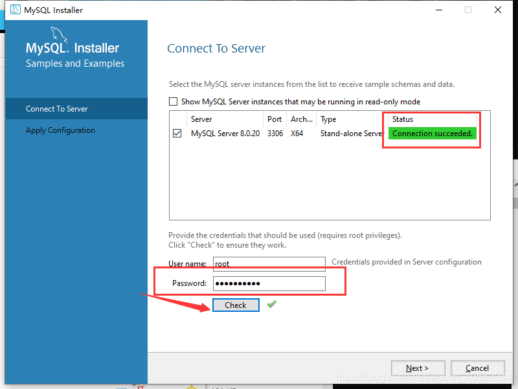Click the Cancel button
Viewport: 518px width, 389px height.
click(477, 368)
